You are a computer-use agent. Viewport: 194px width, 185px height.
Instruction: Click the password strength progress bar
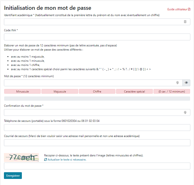click(x=97, y=99)
